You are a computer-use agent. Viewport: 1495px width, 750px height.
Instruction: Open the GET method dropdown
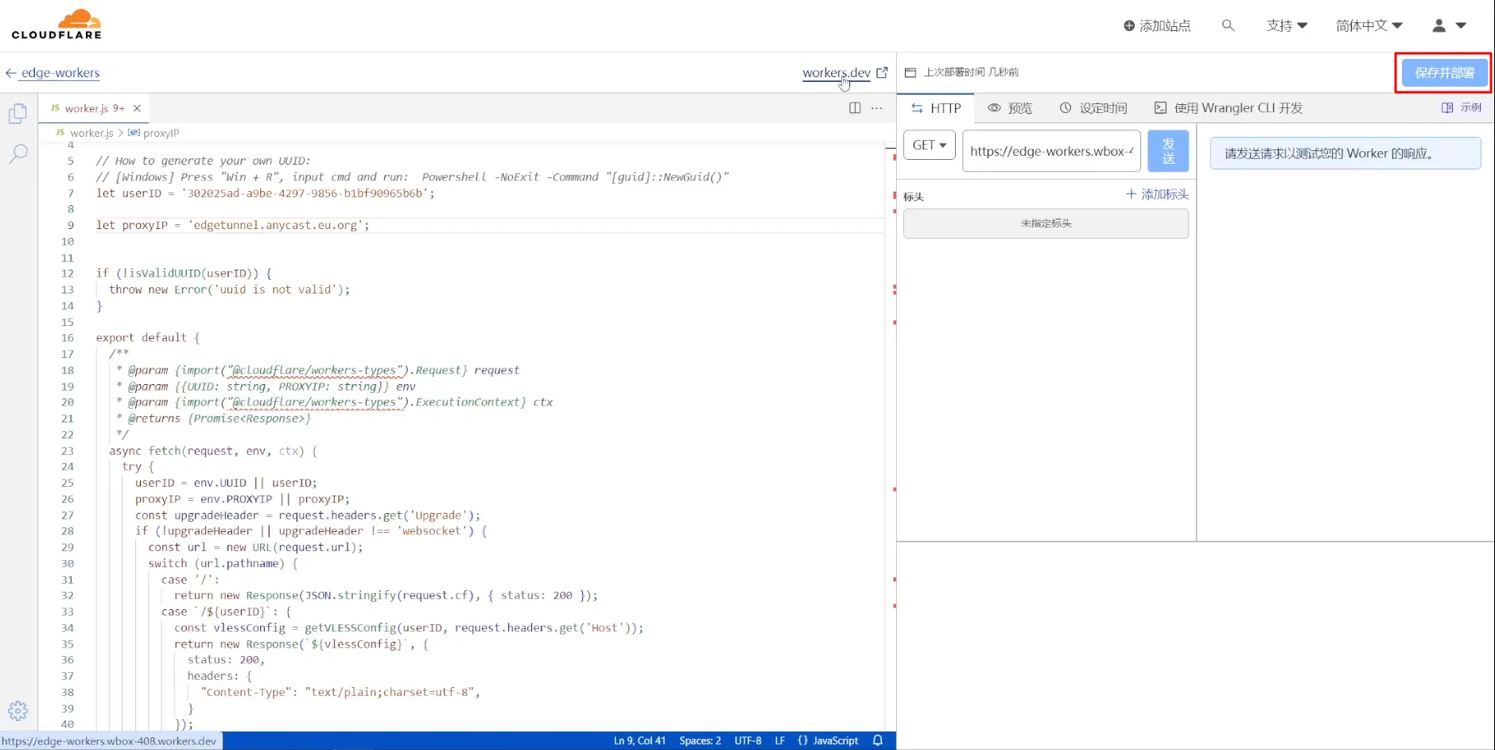click(x=930, y=145)
